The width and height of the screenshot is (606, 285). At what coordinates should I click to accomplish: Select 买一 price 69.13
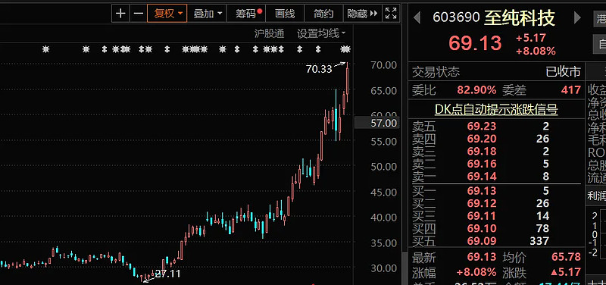[482, 191]
